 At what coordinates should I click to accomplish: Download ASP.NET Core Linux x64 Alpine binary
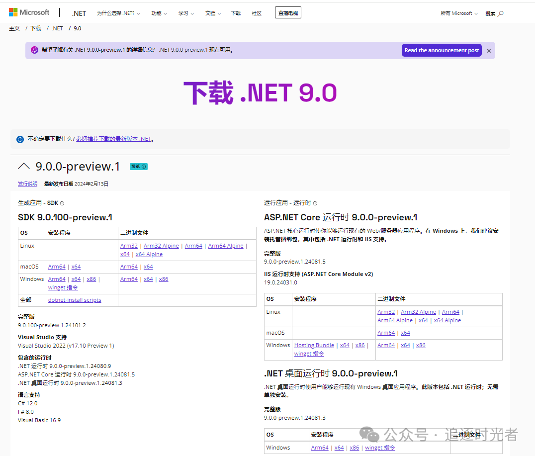click(447, 321)
